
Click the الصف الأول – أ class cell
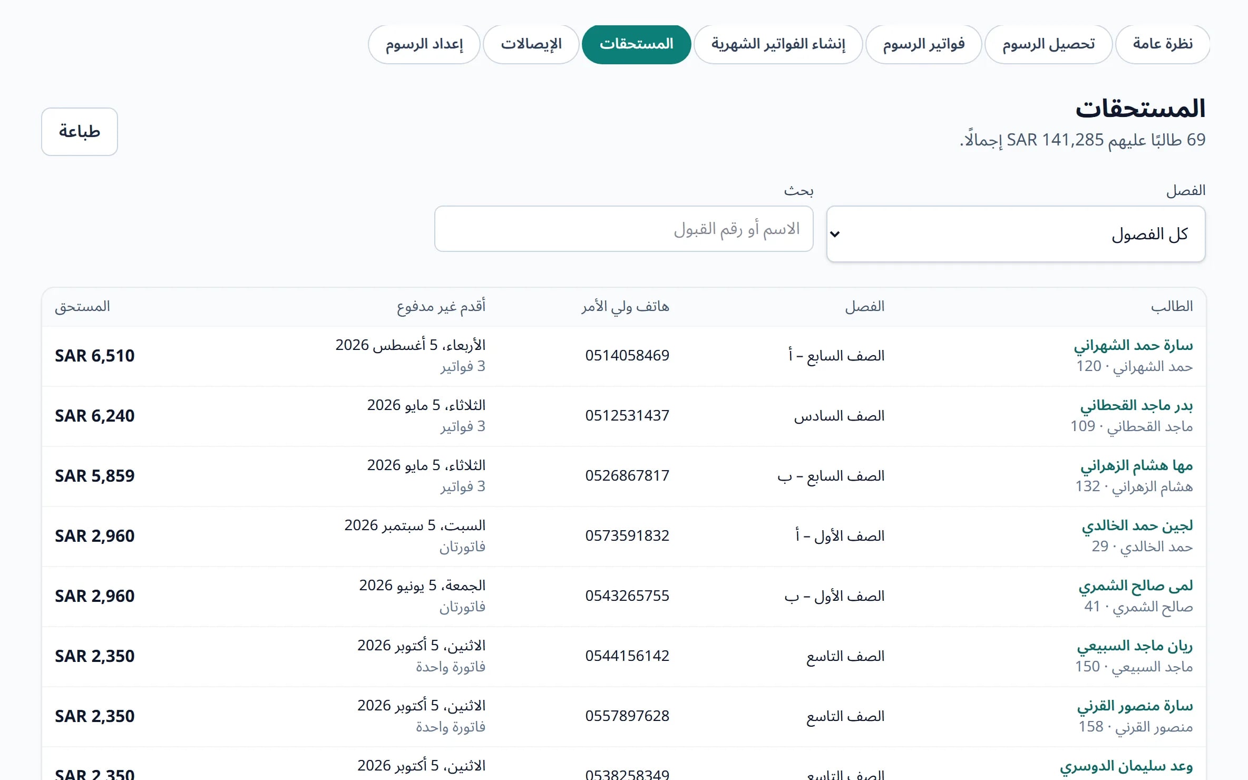840,537
